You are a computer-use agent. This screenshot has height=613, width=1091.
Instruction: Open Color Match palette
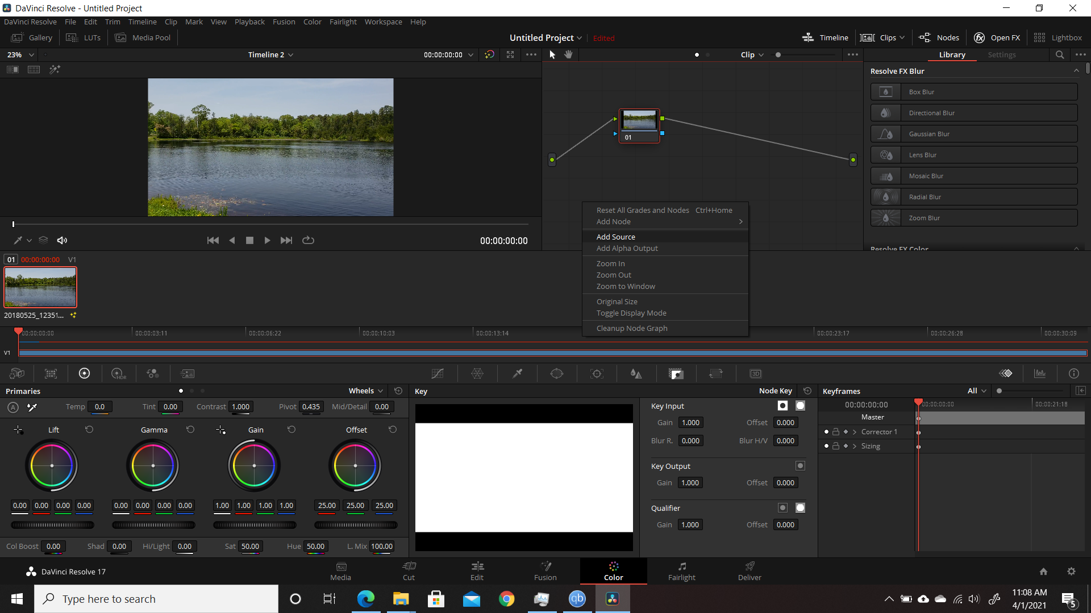(51, 373)
